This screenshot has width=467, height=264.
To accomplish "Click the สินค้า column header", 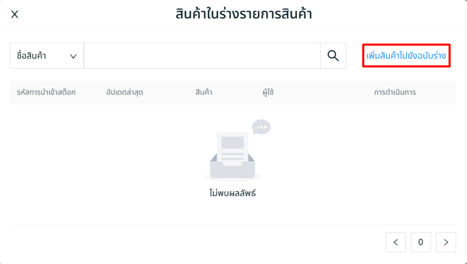I will pos(203,92).
